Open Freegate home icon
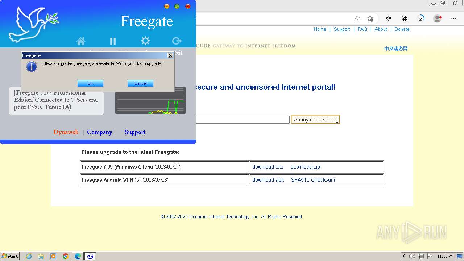 (x=81, y=41)
